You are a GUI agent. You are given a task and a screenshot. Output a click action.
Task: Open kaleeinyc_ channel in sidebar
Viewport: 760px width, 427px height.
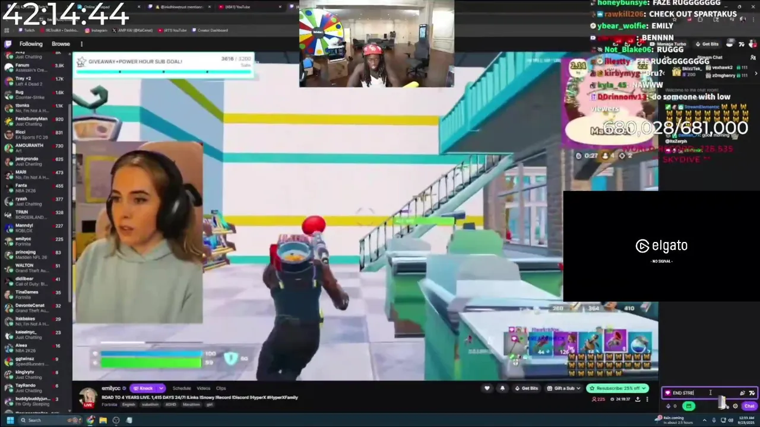(x=36, y=334)
